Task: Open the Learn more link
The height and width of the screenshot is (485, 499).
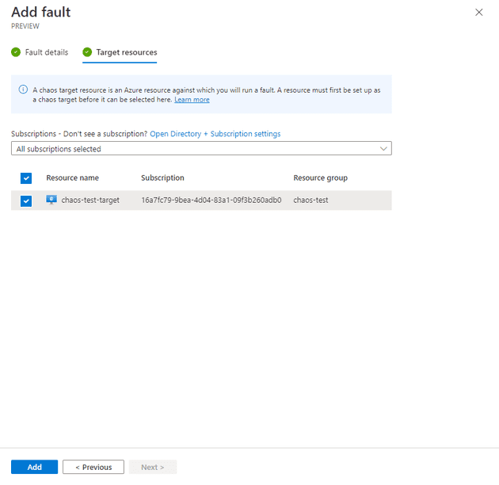Action: 192,100
